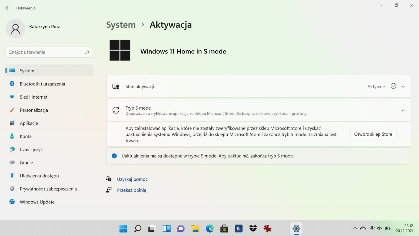Viewport: 419px width, 236px height.
Task: Click System breadcrumb in the header
Action: [121, 25]
